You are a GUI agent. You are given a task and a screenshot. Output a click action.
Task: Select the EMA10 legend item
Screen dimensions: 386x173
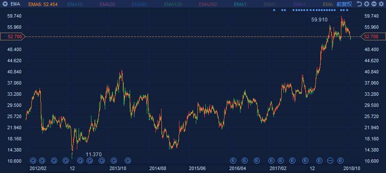76,4
